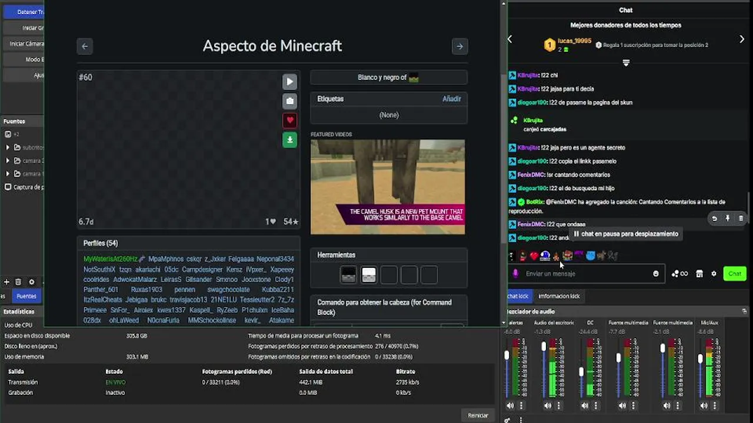Remove selected source with trash icon
753x423 pixels.
click(18, 282)
